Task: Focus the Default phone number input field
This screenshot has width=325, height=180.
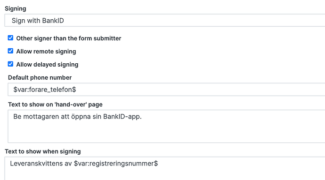Action: 166,90
